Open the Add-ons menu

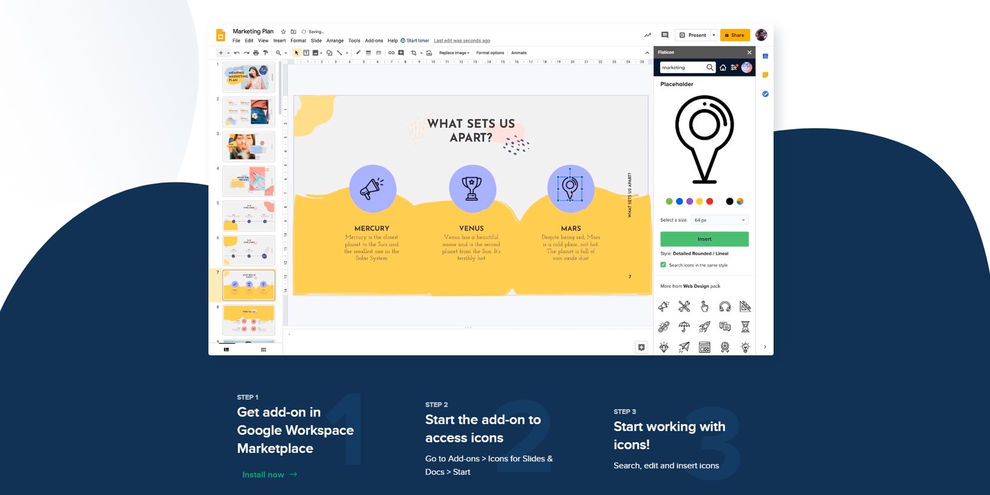374,41
